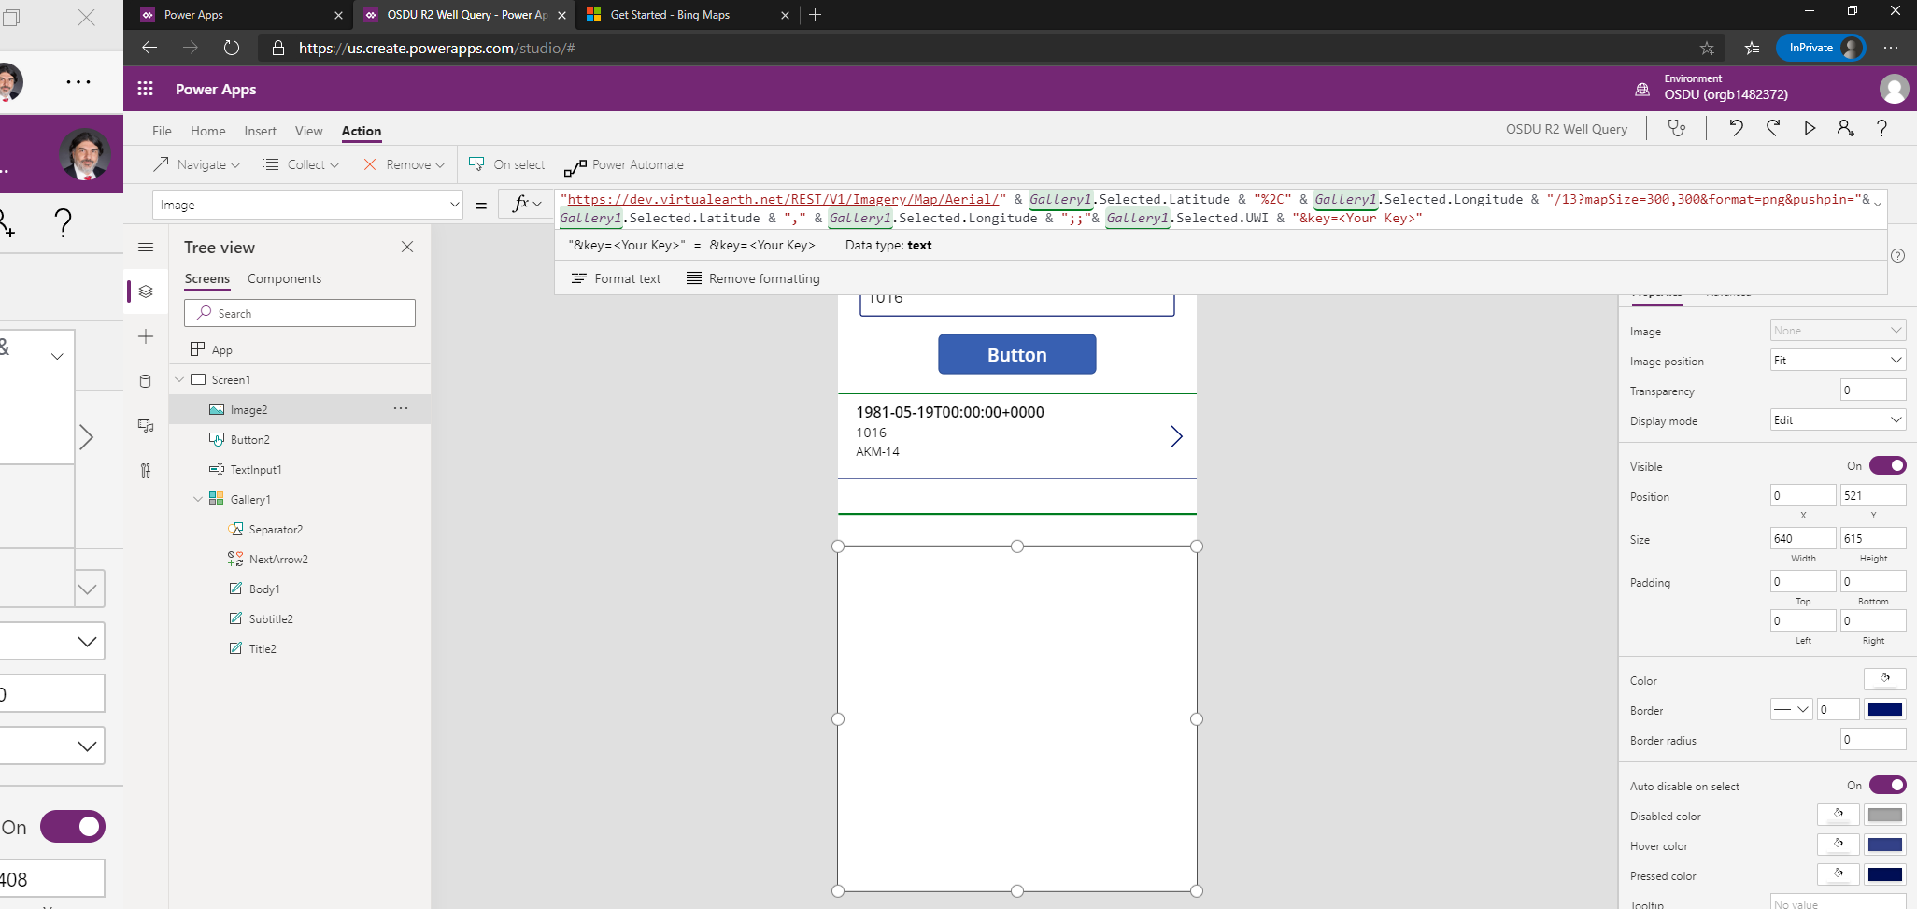The image size is (1917, 909).
Task: Collapse the Gallery1 tree node
Action: [x=198, y=499]
